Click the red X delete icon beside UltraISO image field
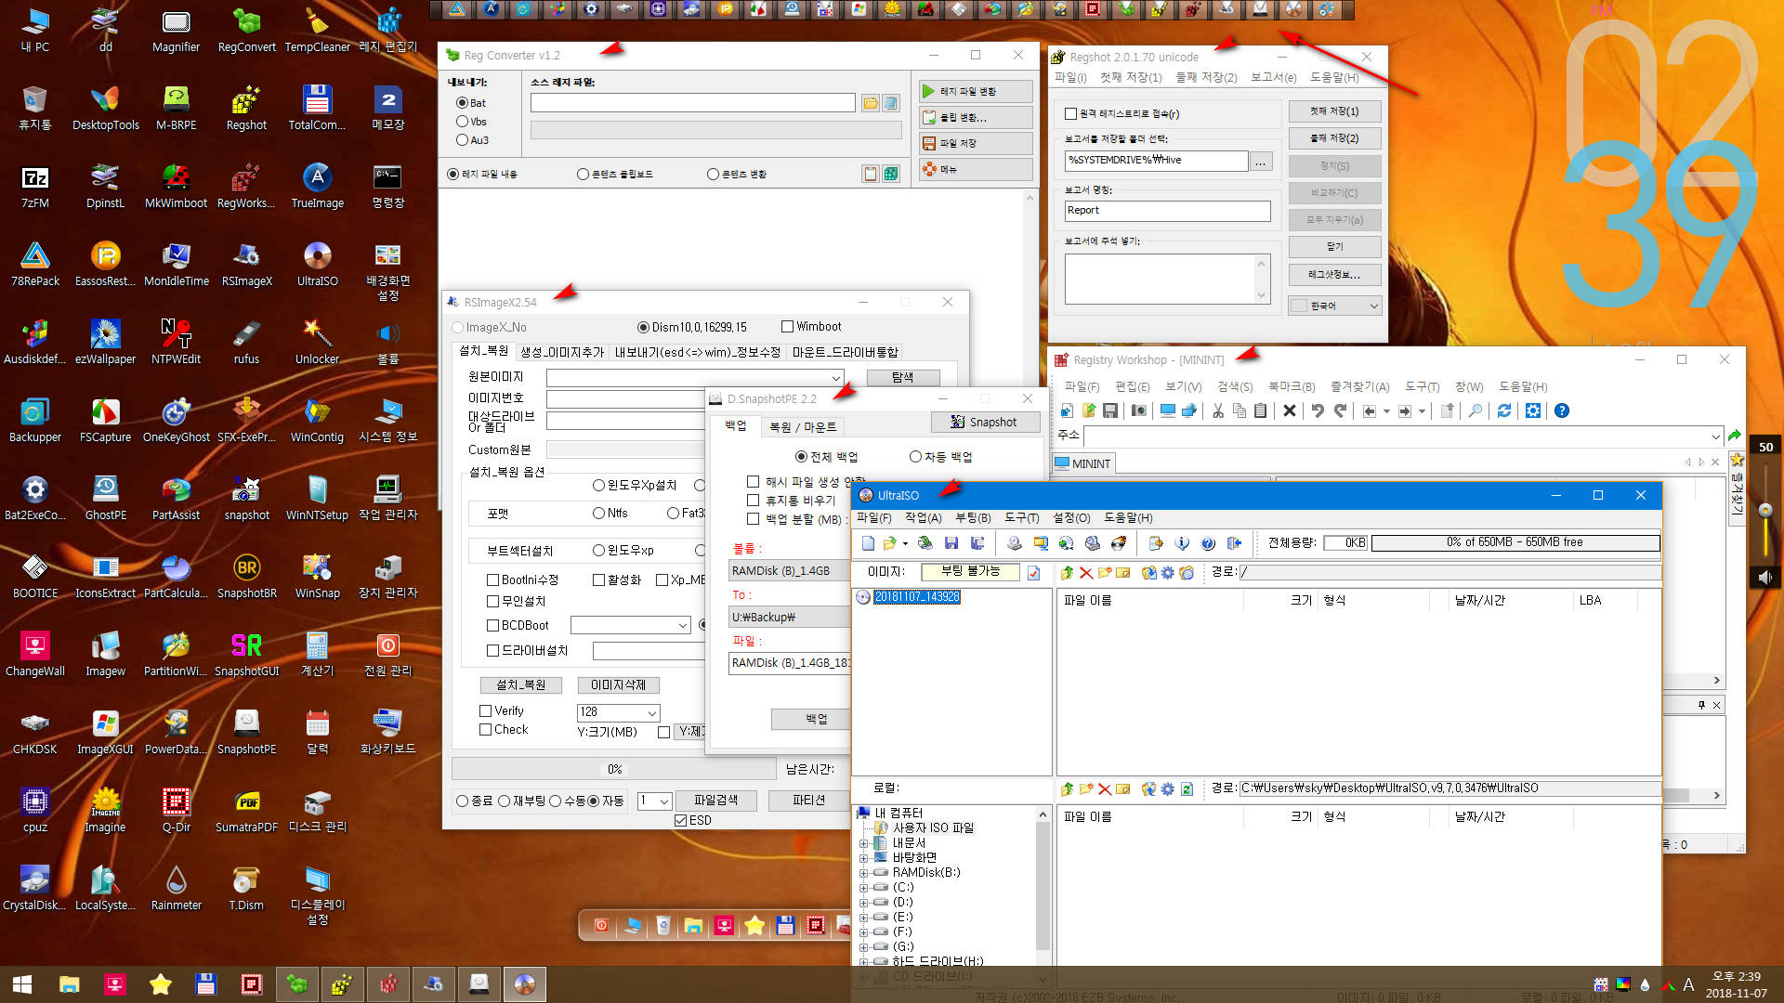The height and width of the screenshot is (1003, 1784). (1085, 573)
